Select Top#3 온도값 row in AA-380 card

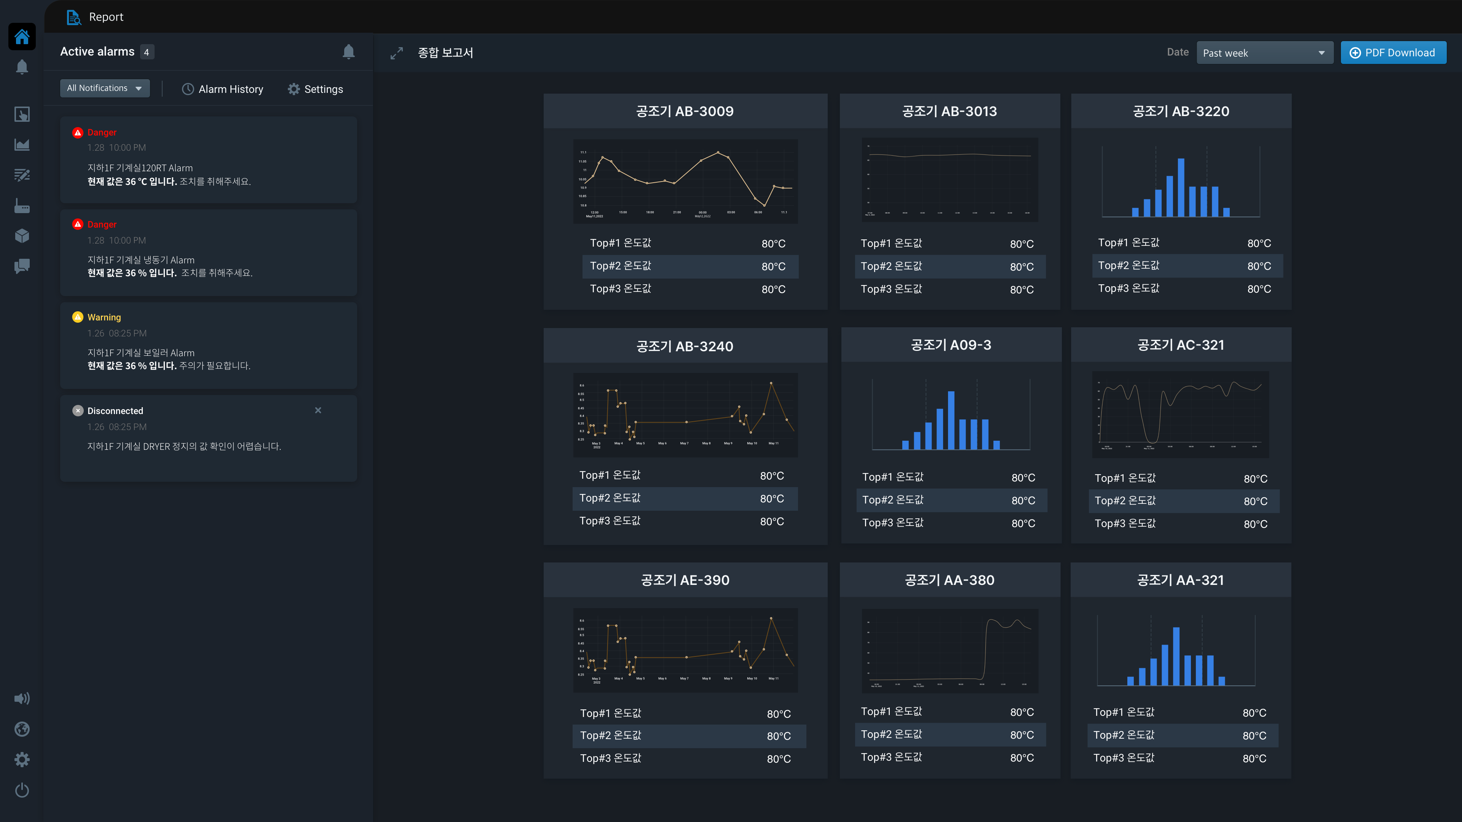click(950, 757)
